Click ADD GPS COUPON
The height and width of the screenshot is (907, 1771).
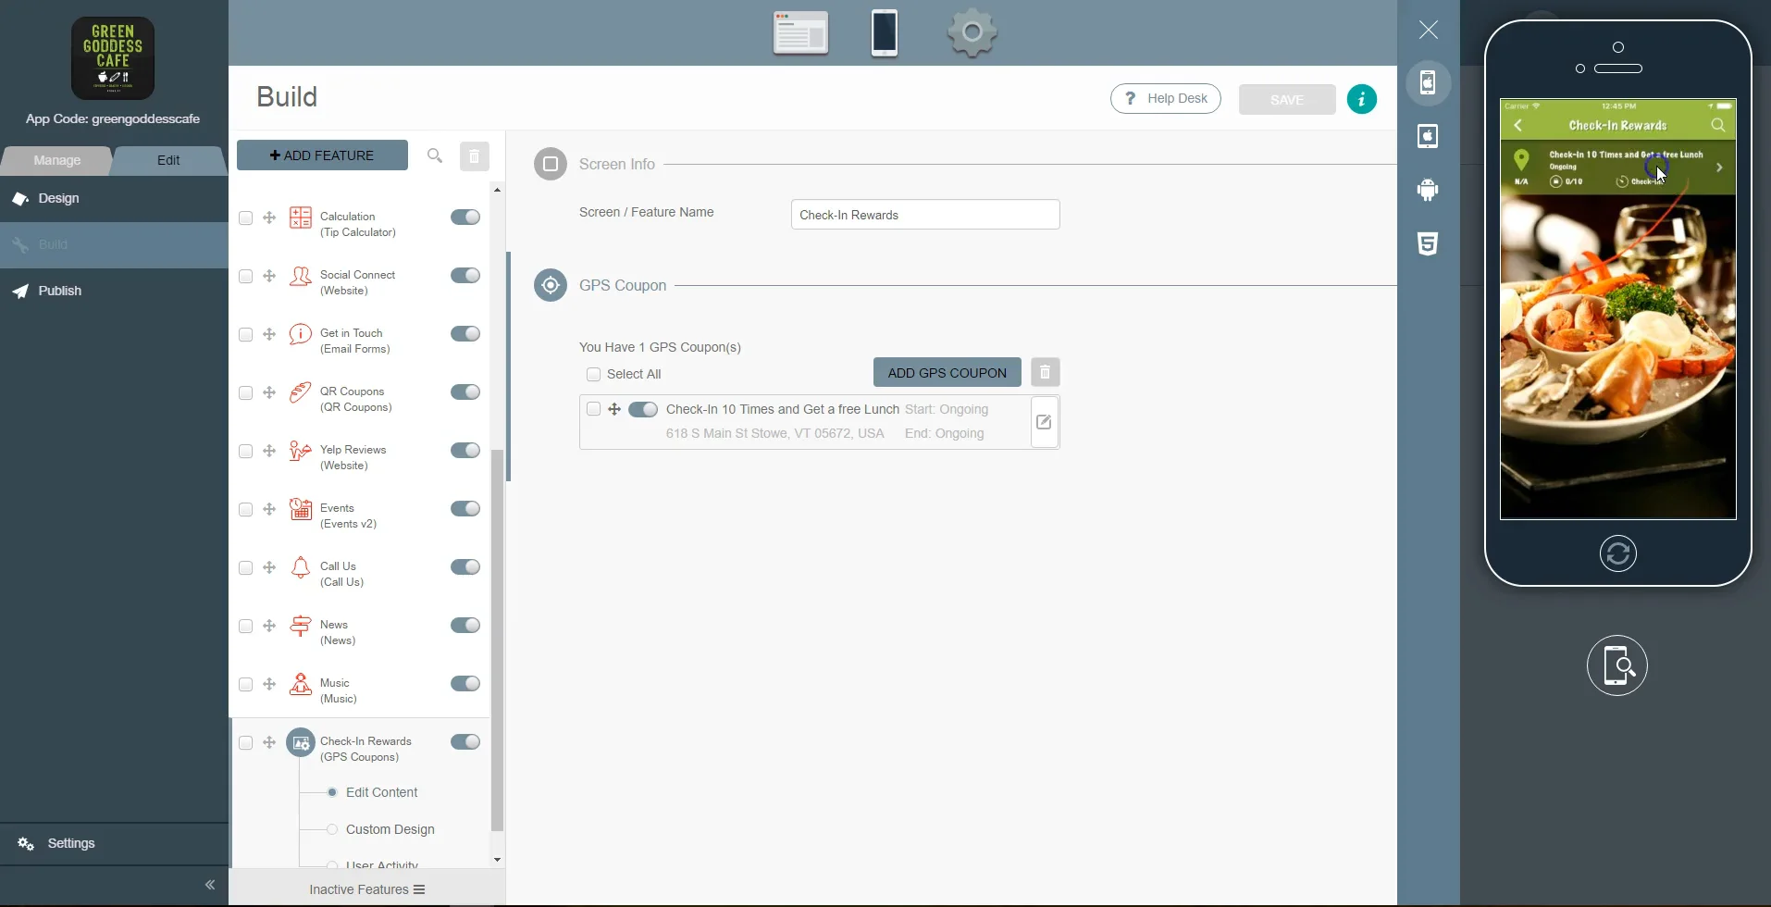(x=946, y=372)
